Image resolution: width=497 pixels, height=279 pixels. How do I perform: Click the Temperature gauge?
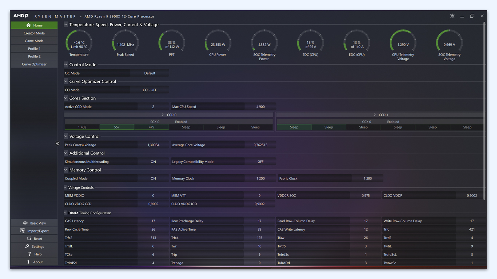coord(79,43)
